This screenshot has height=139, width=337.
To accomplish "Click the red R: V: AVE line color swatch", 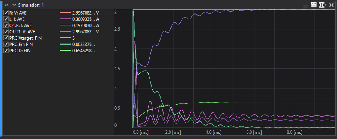I will [x=65, y=13].
